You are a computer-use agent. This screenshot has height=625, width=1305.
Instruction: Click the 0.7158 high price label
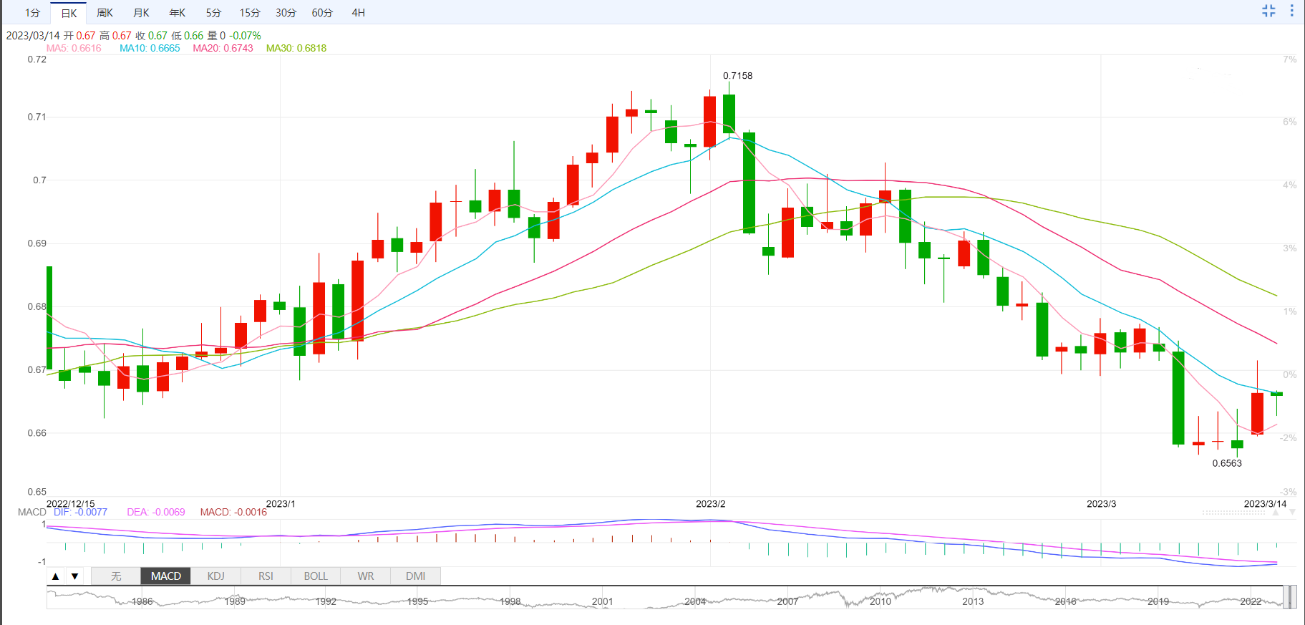click(737, 76)
